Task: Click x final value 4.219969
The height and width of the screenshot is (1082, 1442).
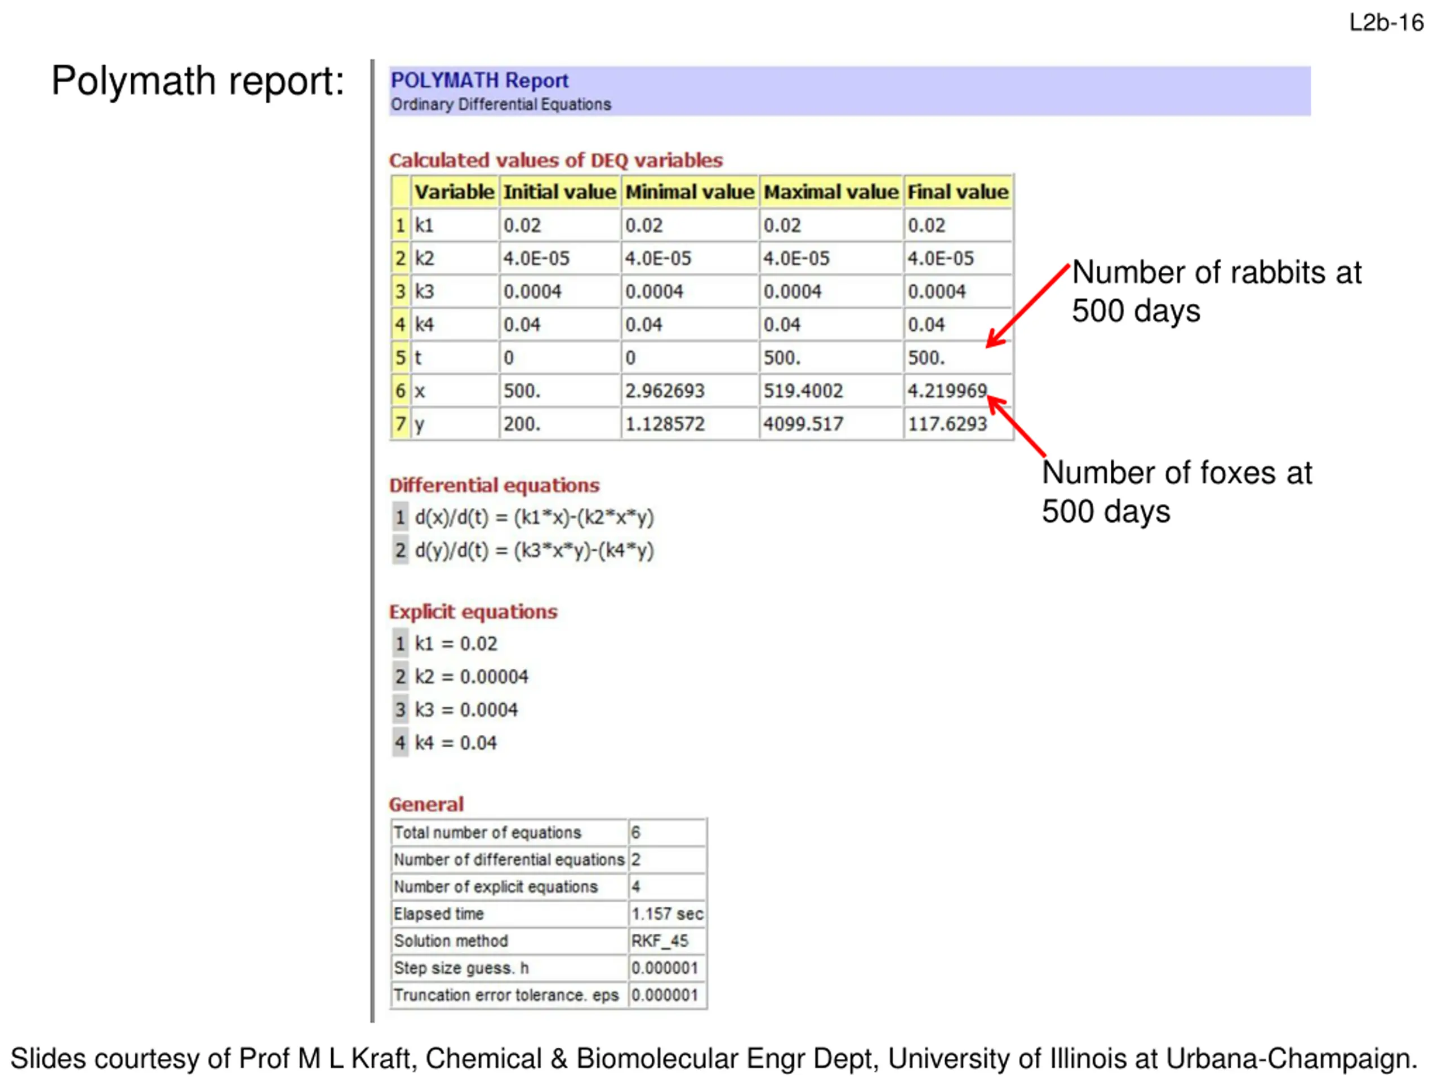Action: point(947,391)
